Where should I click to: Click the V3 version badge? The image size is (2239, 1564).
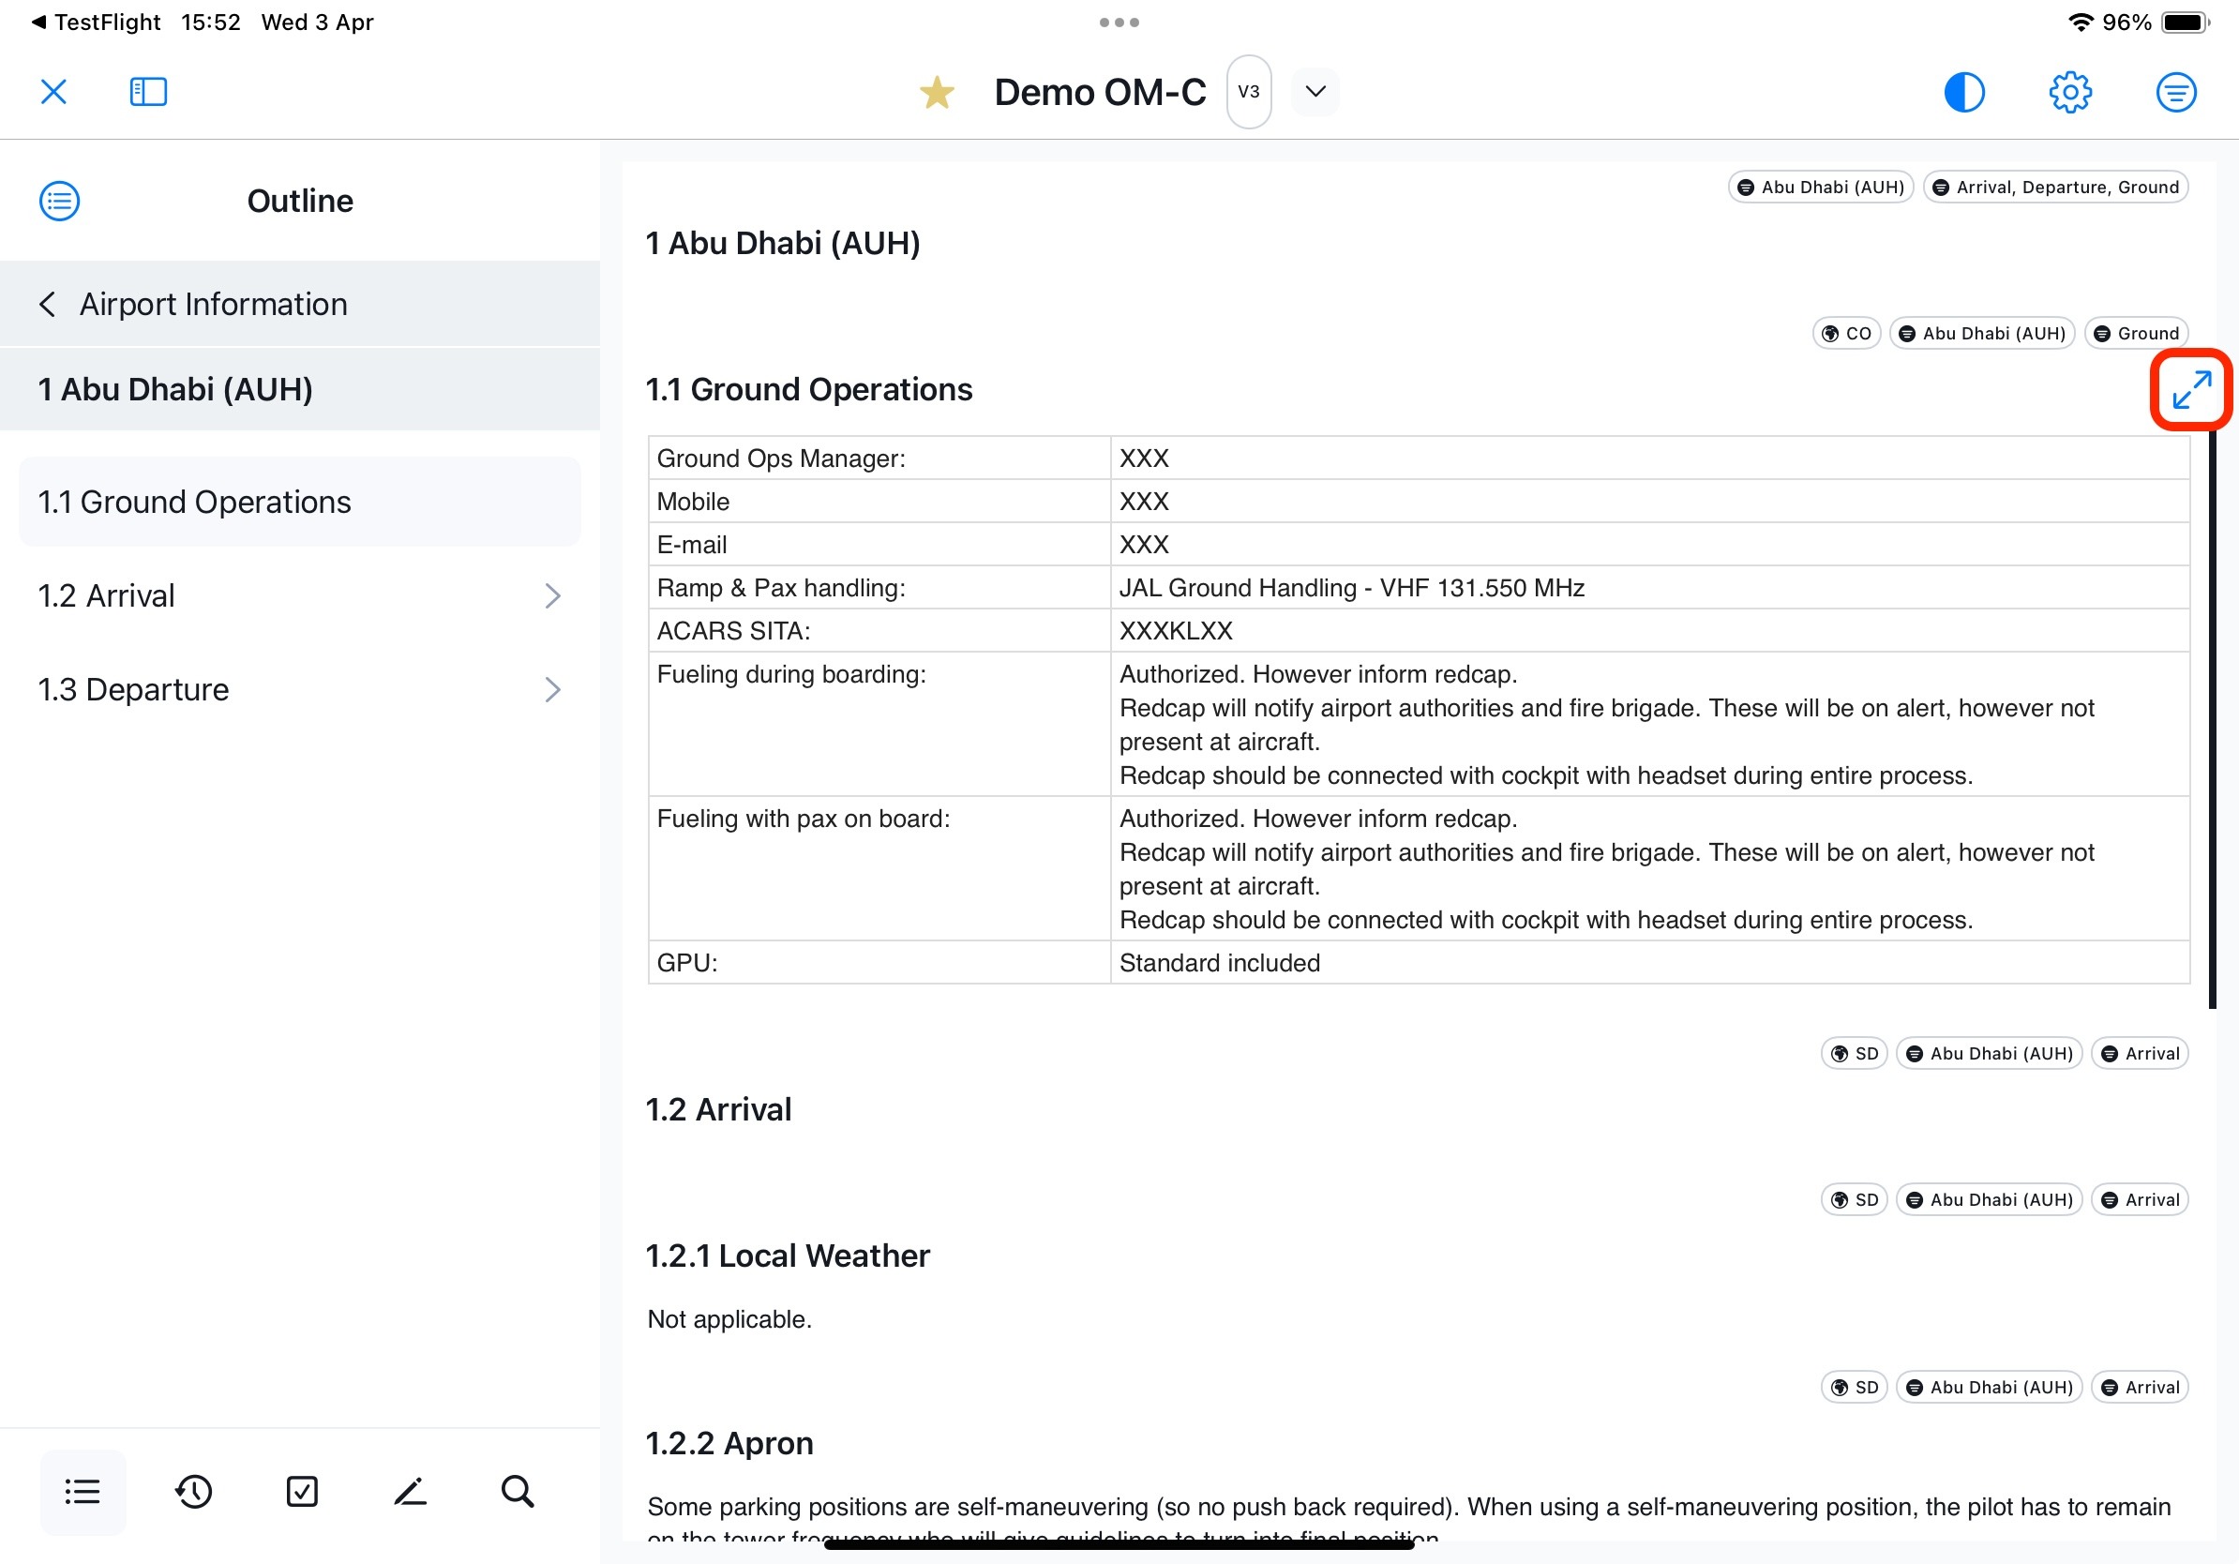[1248, 92]
